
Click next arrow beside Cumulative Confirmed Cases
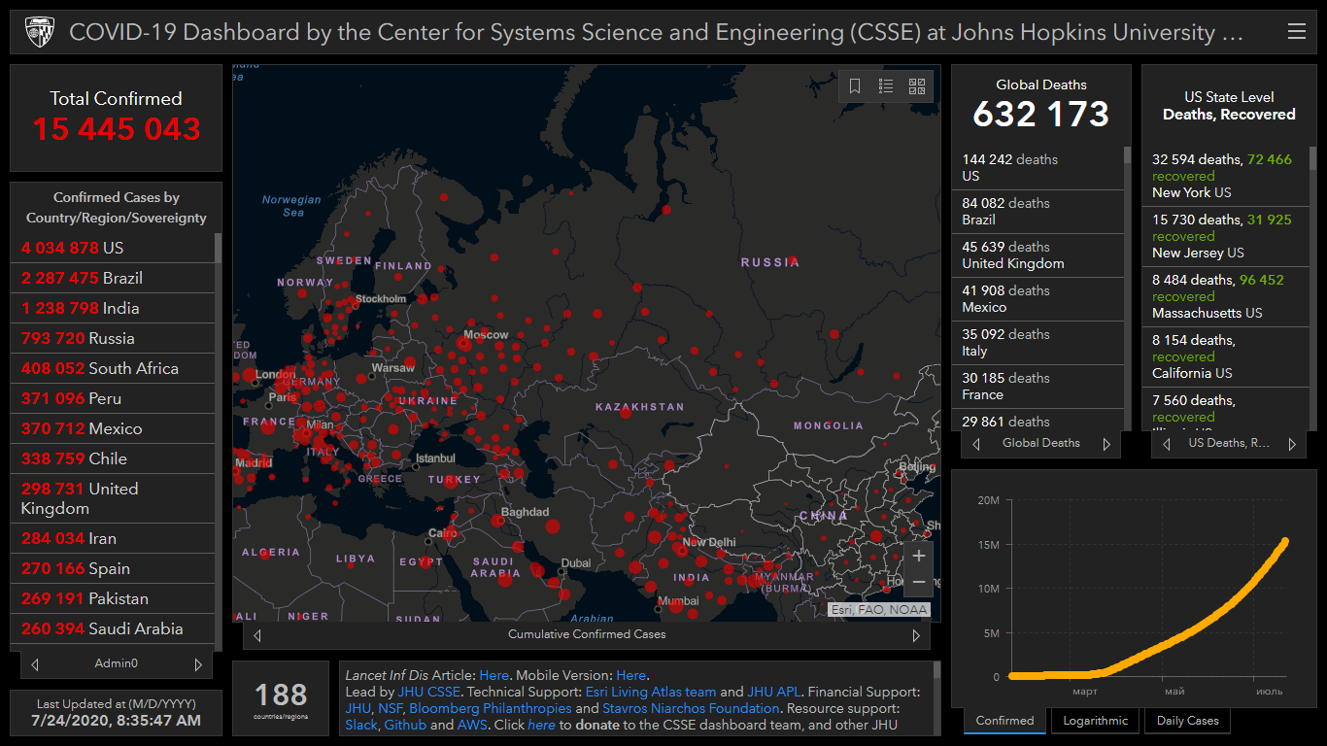(915, 635)
